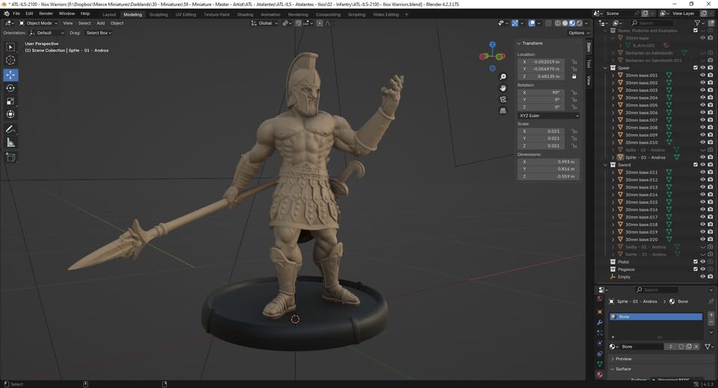Click the zoom magnifier viewport icon
The width and height of the screenshot is (718, 388).
pos(503,77)
